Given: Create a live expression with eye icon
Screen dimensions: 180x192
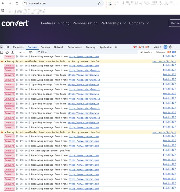Looking at the screenshot, I should (31, 52).
